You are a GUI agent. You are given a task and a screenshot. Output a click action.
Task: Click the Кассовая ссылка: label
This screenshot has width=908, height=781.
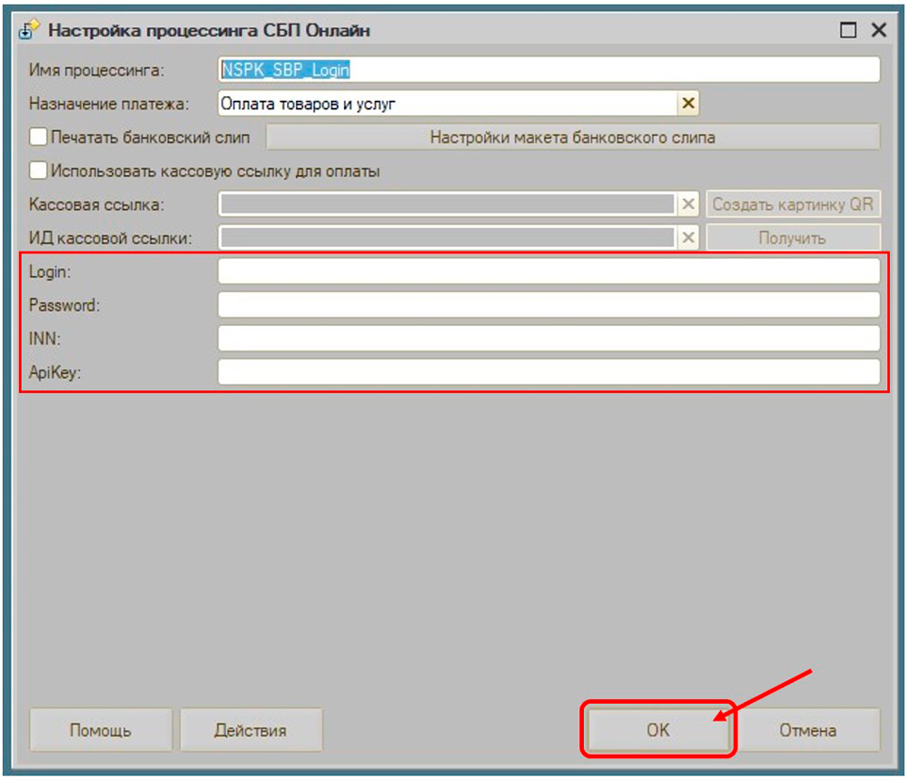[x=96, y=204]
